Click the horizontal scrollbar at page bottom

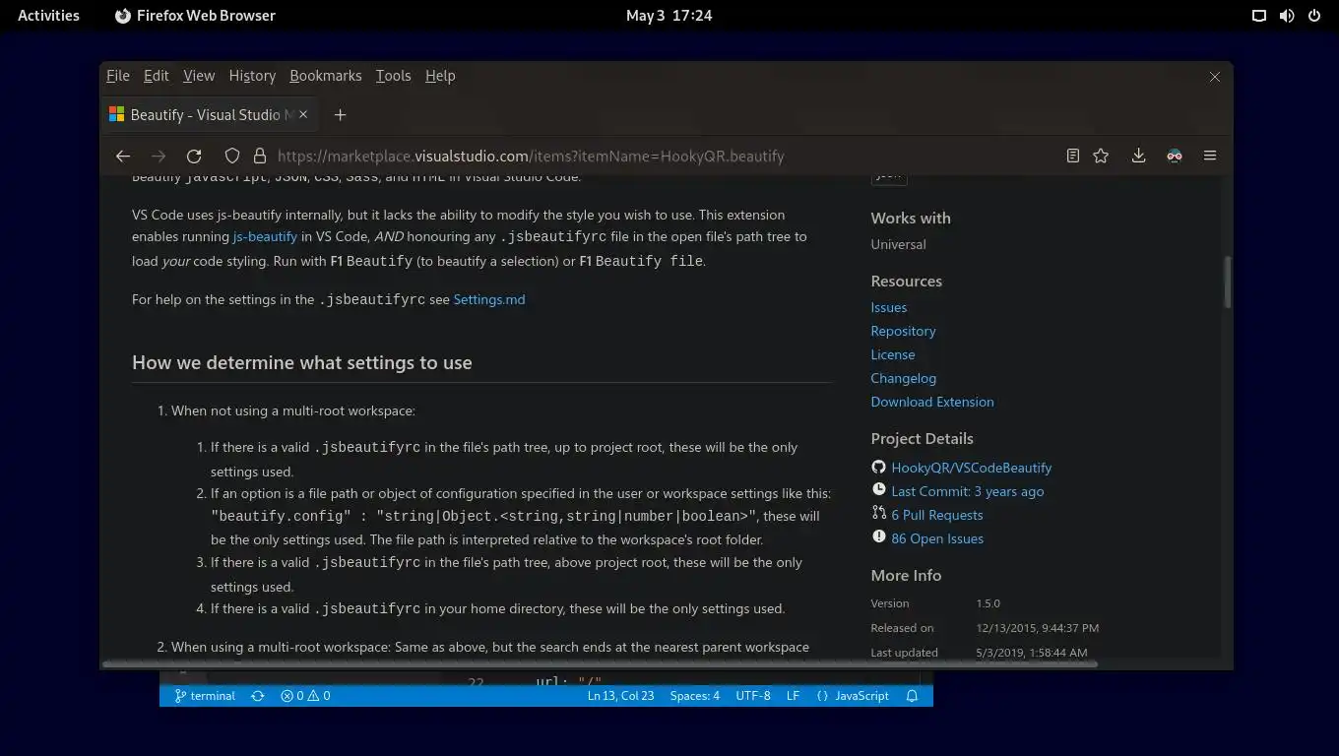[x=601, y=664]
